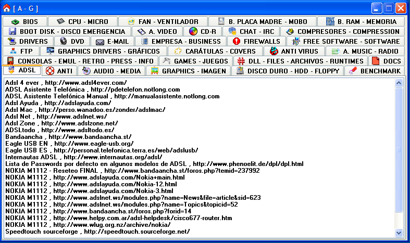Select the Speedtouch sourceforge entry
This screenshot has height=243, width=410.
(97, 232)
